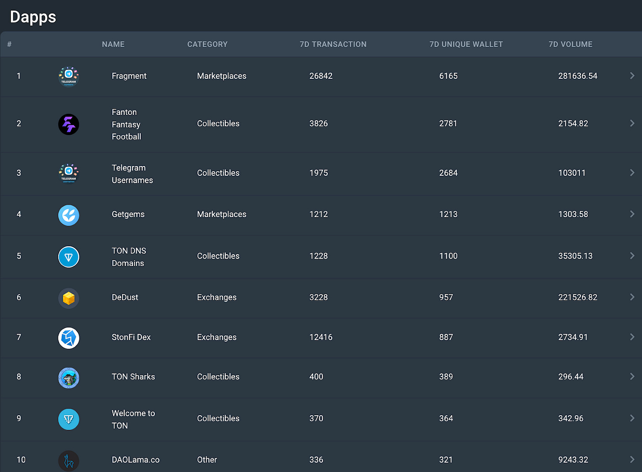Expand the Fragment row chevron

coord(632,76)
